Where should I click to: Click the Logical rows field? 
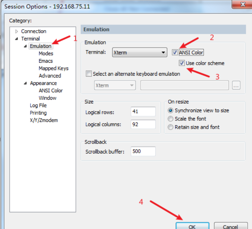[143, 111]
